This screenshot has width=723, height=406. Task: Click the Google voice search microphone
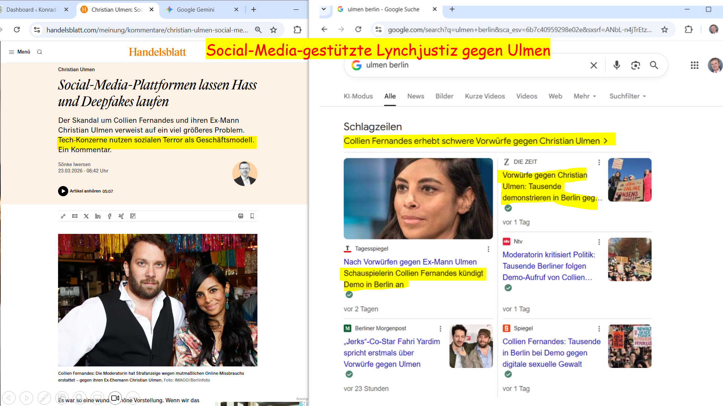(x=616, y=65)
